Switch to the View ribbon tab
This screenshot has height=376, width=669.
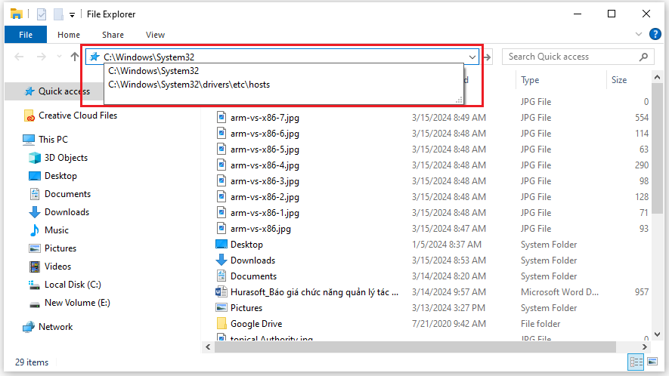click(155, 35)
